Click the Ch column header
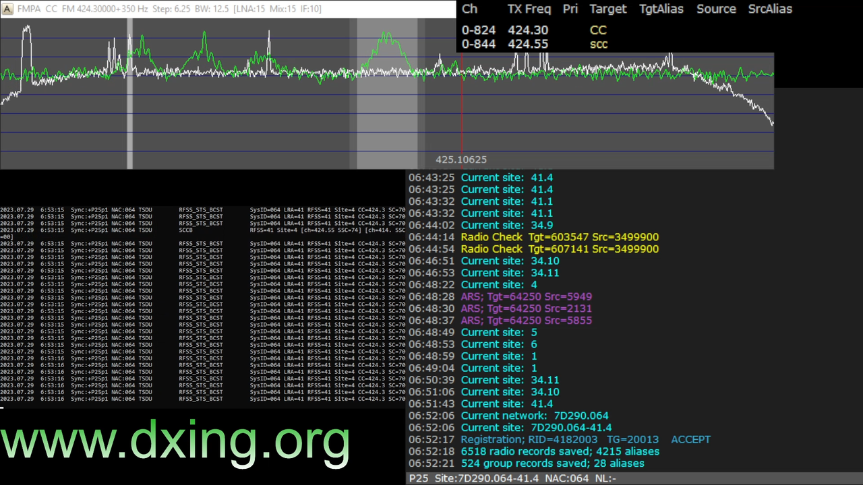The image size is (863, 485). (x=469, y=9)
